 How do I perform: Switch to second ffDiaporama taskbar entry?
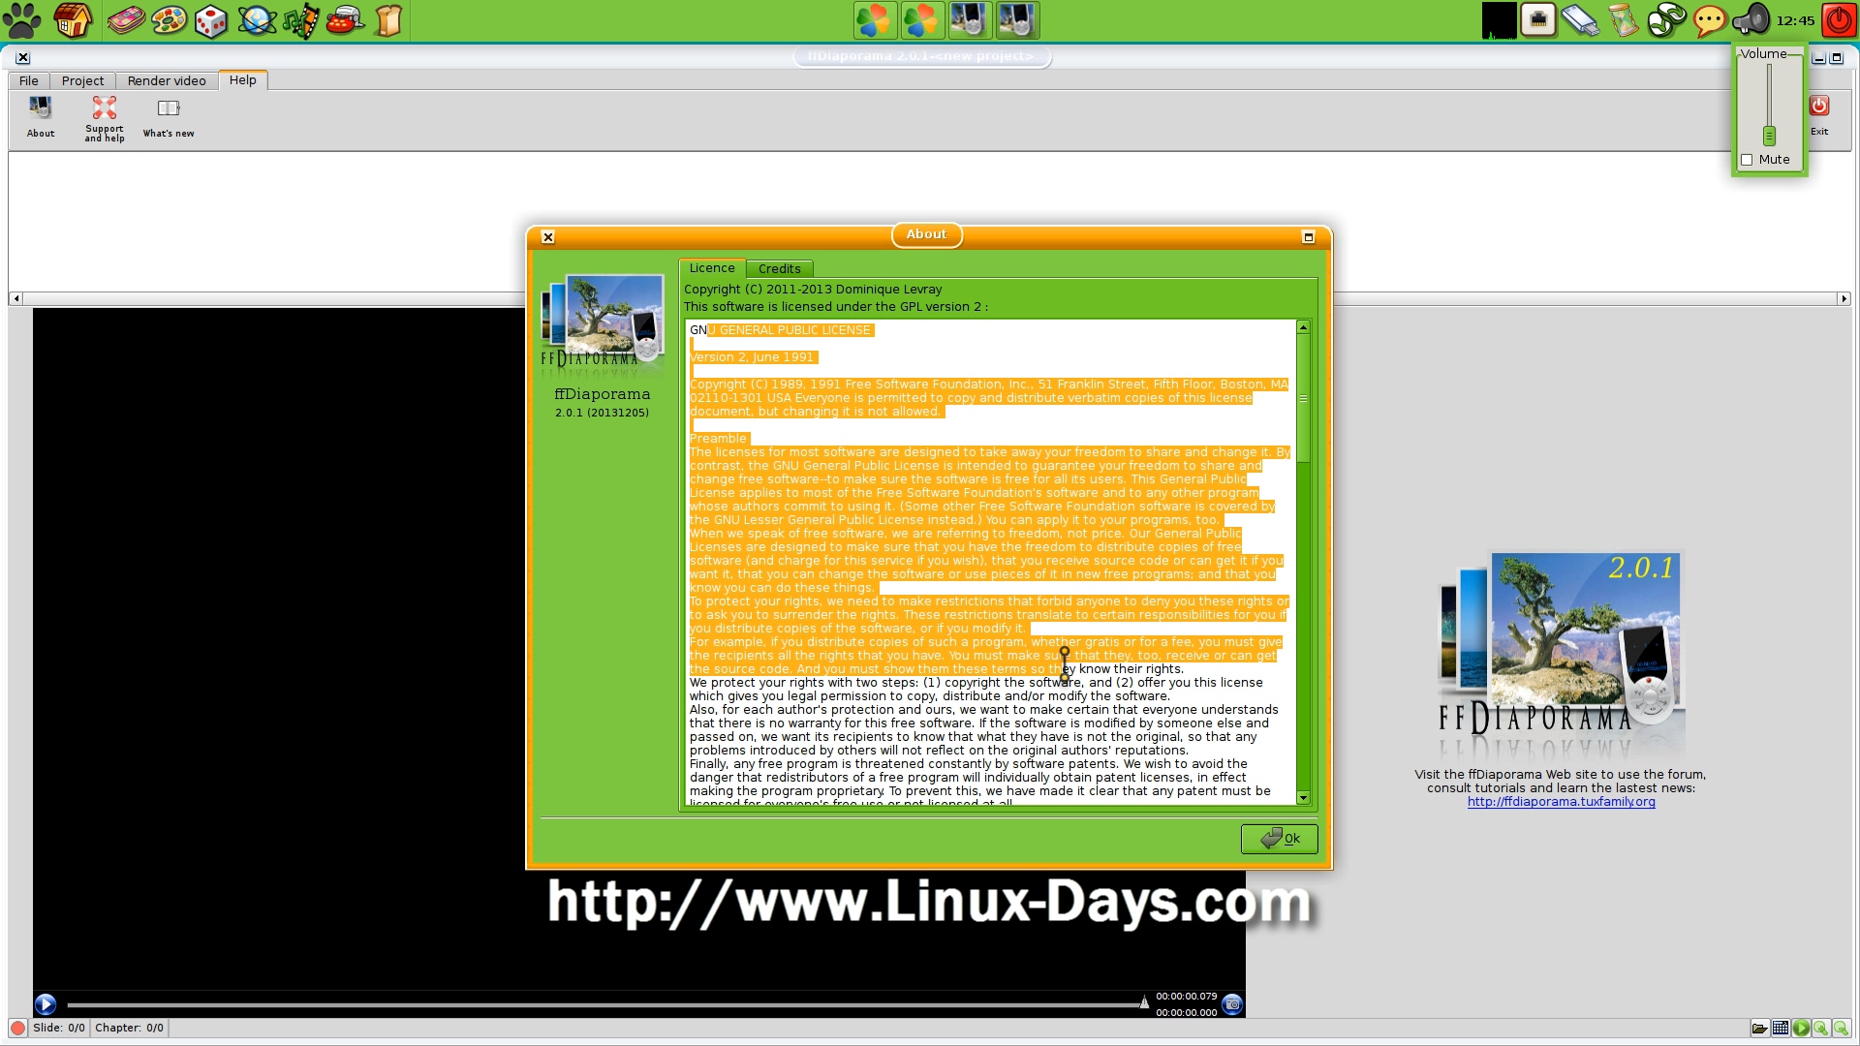[x=1016, y=20]
